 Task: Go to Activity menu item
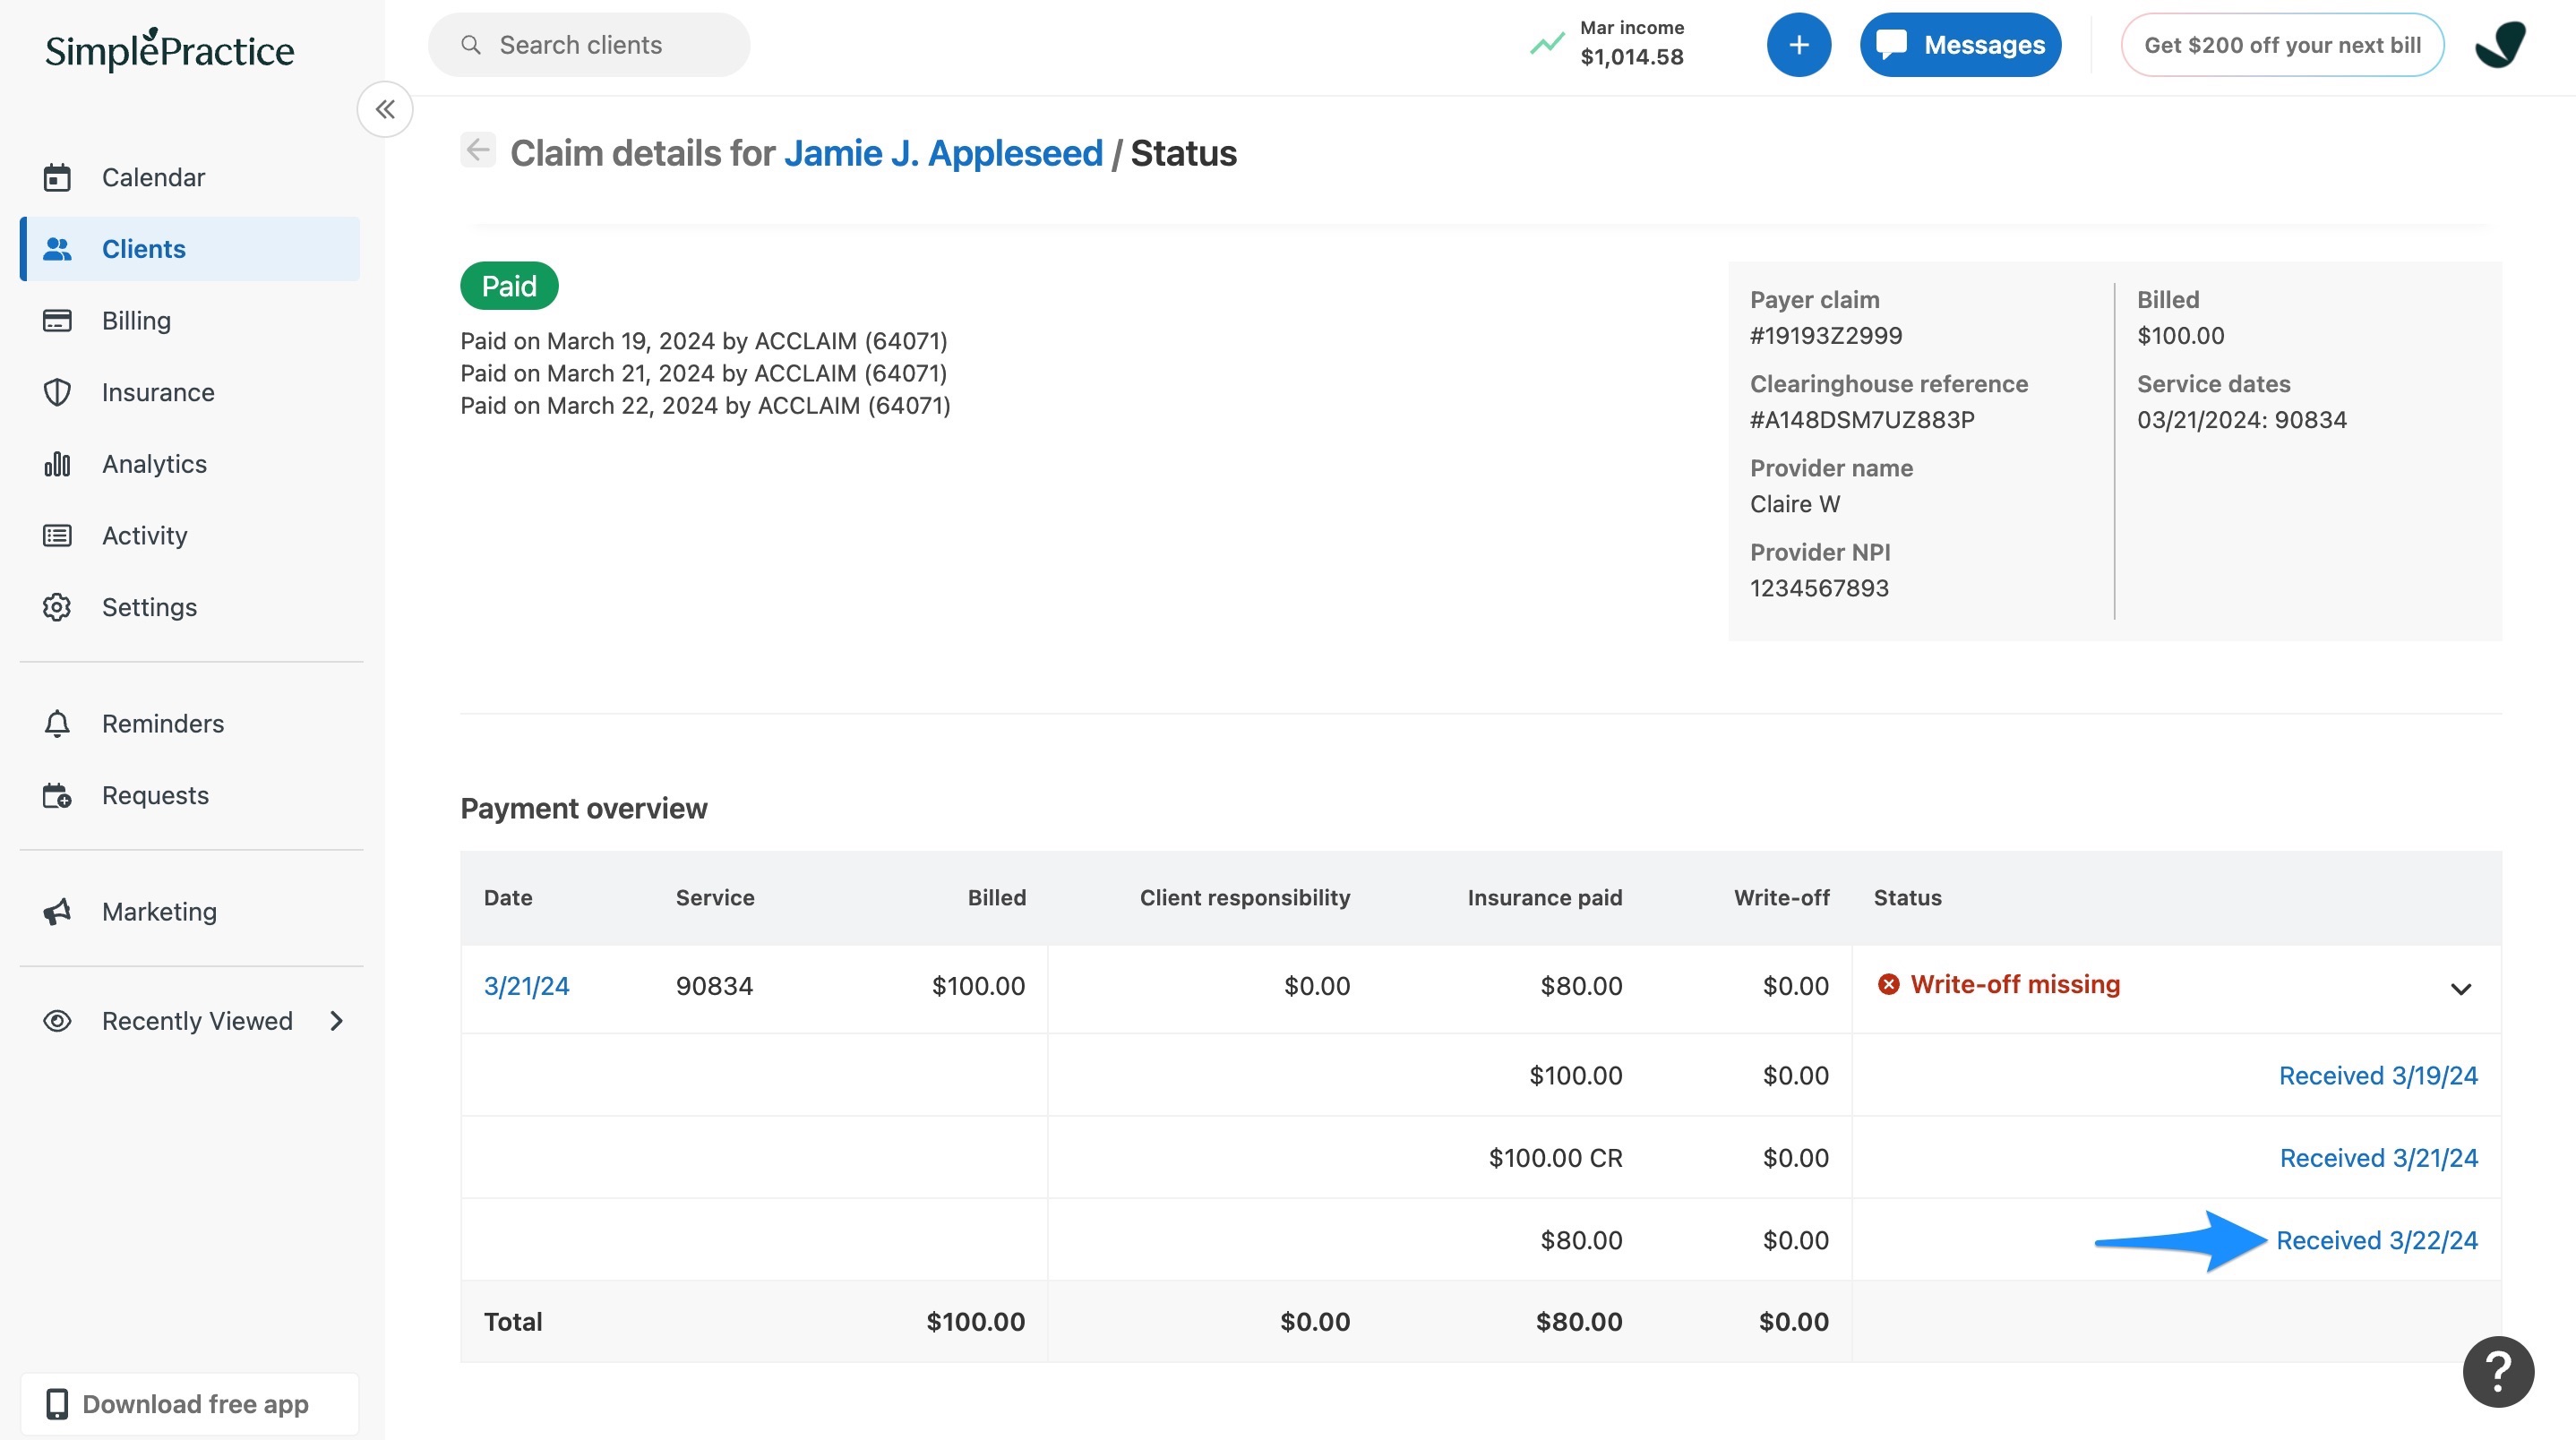(x=190, y=536)
